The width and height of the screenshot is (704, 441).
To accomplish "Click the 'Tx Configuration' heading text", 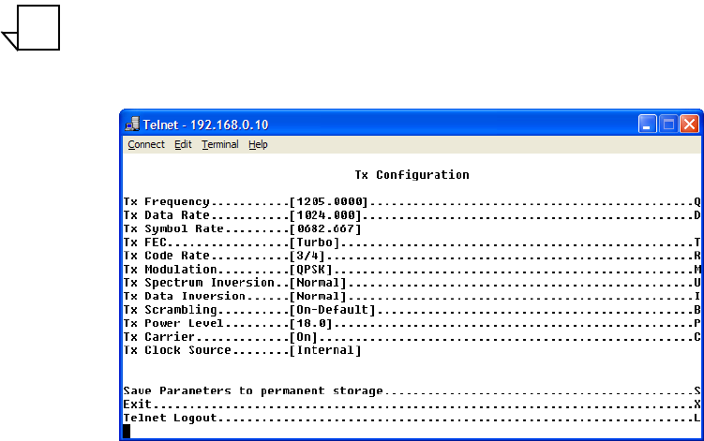I will click(x=412, y=175).
